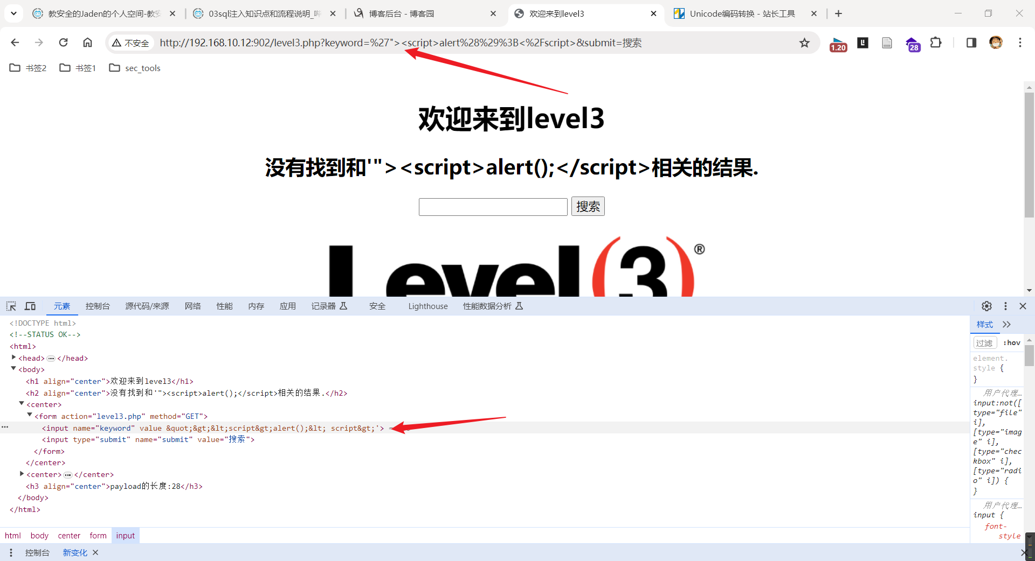Screen dimensions: 1035x561
Task: Open DevTools settings gear
Action: (x=986, y=306)
